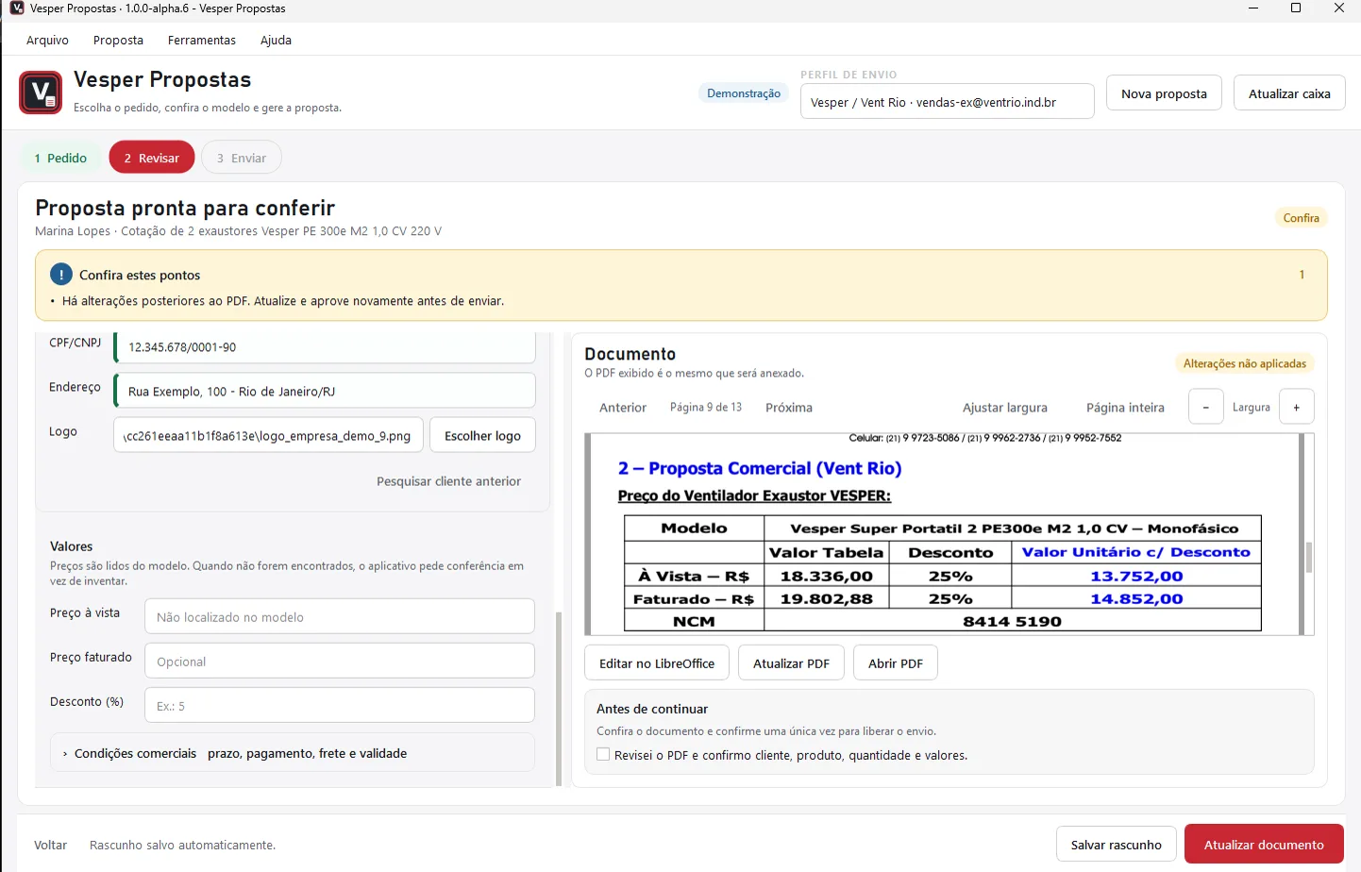Close the Vesper Propostas window
Image resolution: width=1361 pixels, height=872 pixels.
tap(1338, 8)
